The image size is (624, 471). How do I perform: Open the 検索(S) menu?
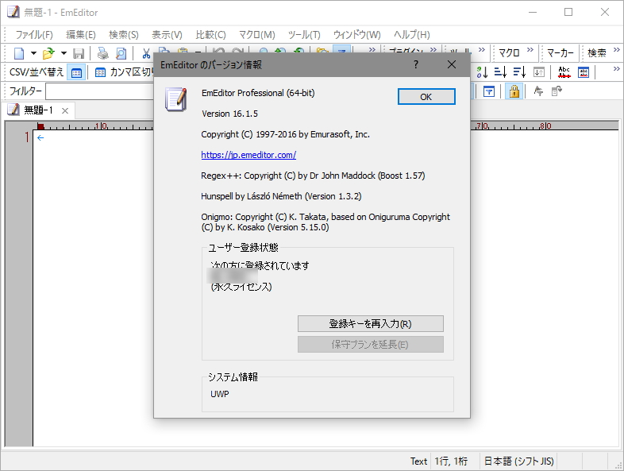(124, 35)
